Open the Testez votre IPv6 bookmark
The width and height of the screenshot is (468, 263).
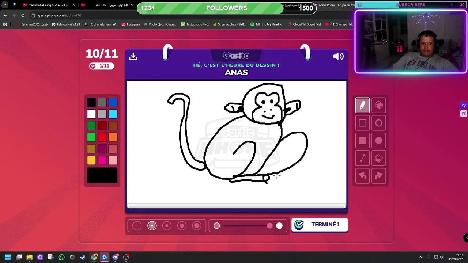pyautogui.click(x=195, y=24)
